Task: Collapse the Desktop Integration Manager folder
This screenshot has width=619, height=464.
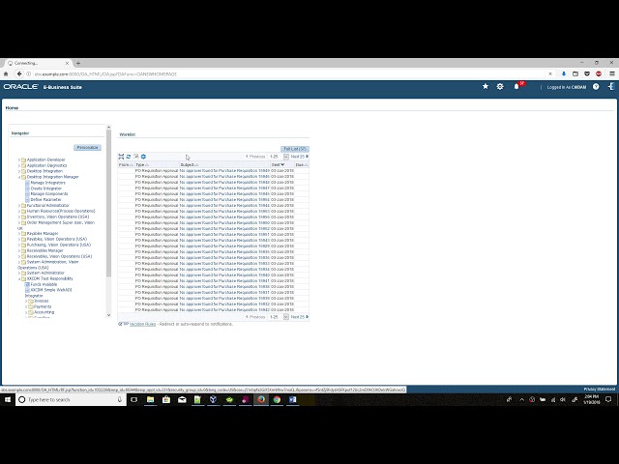Action: (x=19, y=177)
